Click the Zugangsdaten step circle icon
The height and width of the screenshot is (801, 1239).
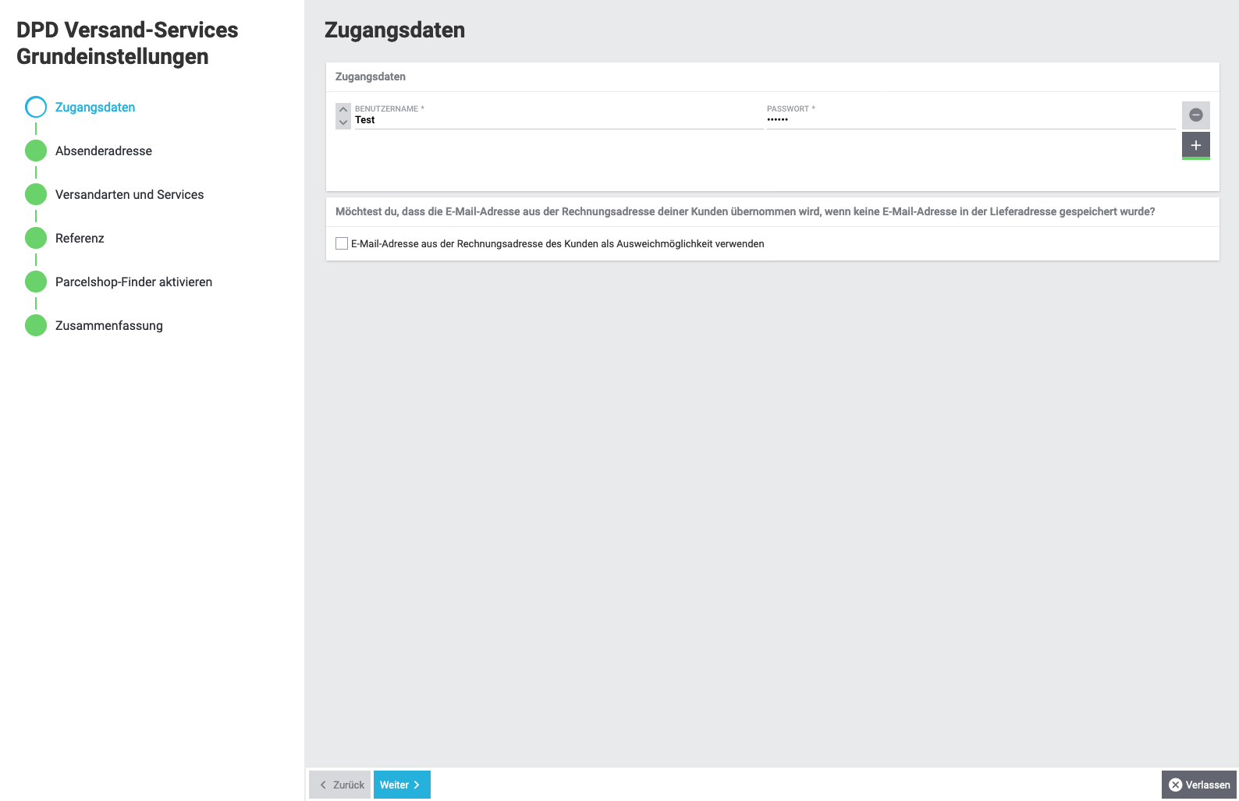click(36, 107)
